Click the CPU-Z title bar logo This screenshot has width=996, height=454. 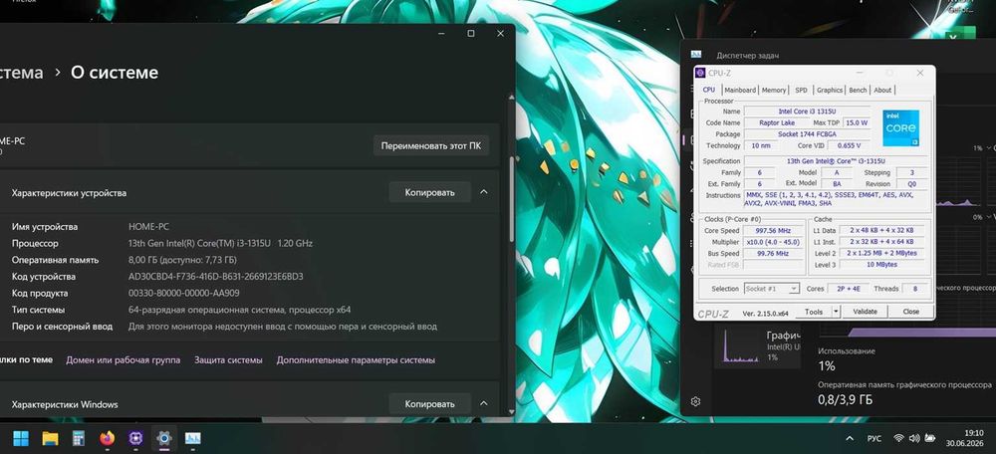[x=700, y=73]
